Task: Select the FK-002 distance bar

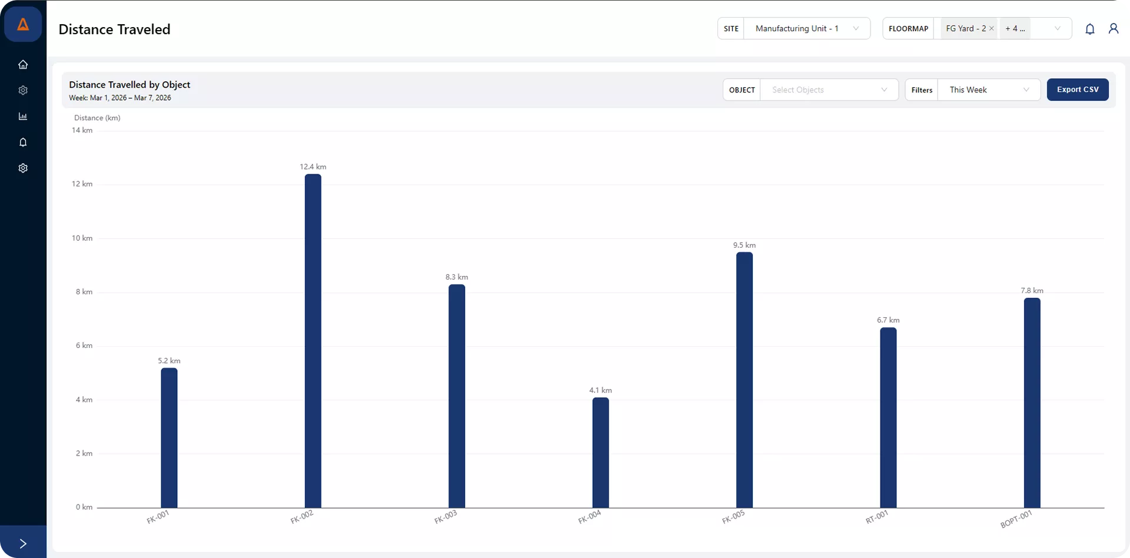Action: coord(313,341)
